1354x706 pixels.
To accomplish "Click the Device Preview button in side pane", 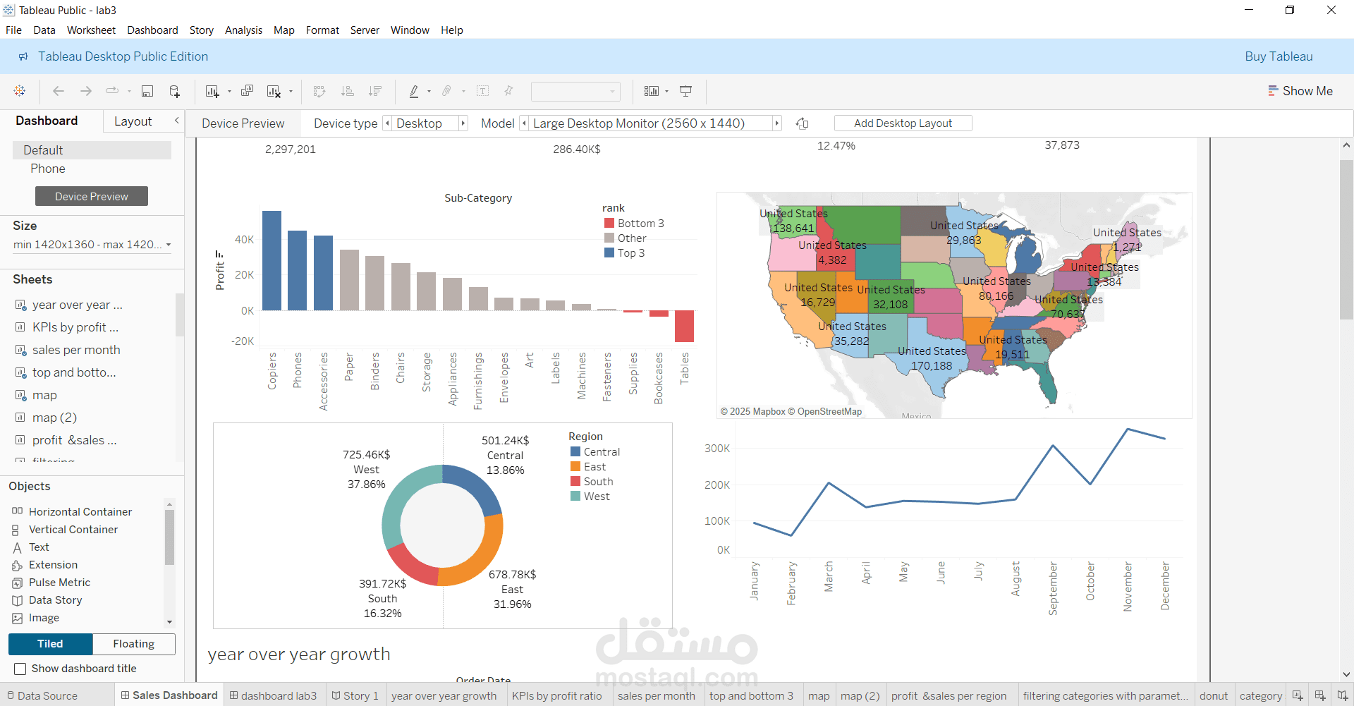I will coord(92,196).
